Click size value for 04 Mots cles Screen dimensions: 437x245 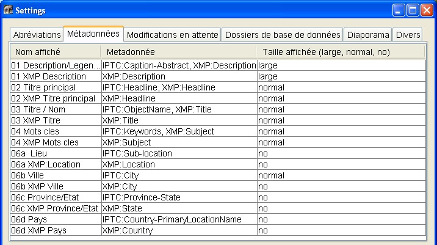pyautogui.click(x=341, y=131)
